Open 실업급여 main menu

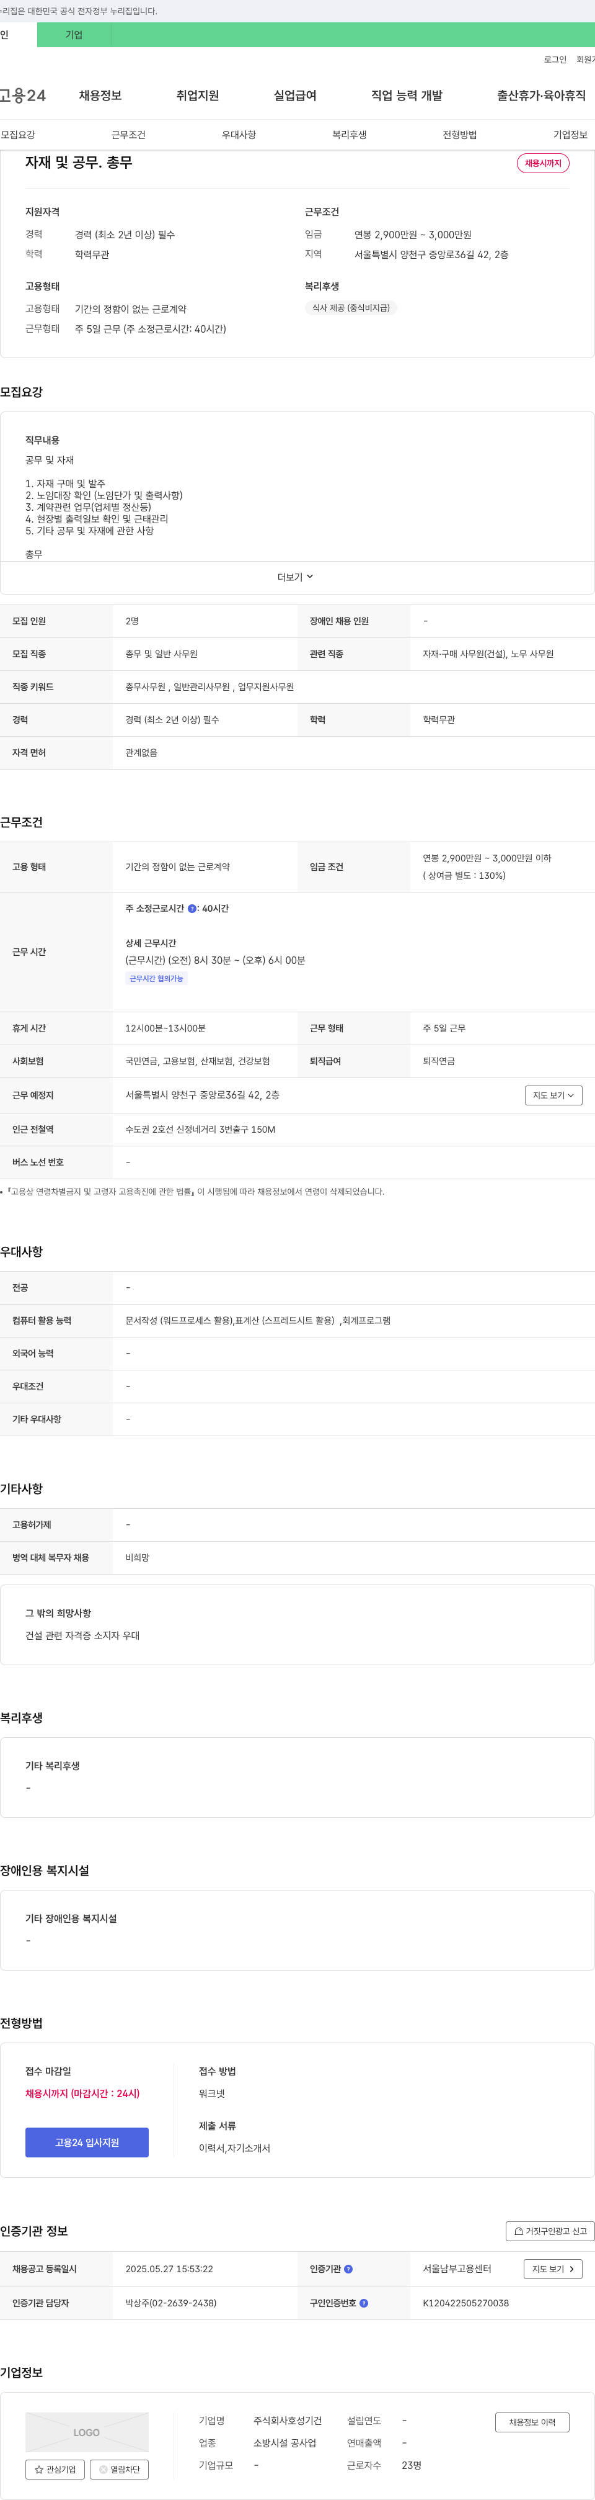(x=294, y=95)
